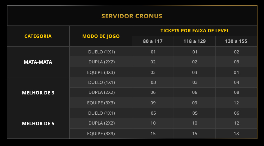Click the 130 a 155 level range header
Viewport: 264px width, 146px height.
pos(236,41)
